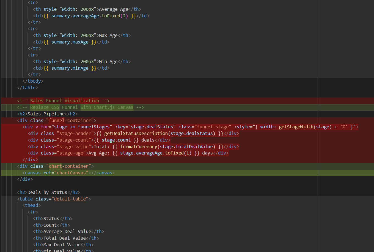
Task: Select 'detail-table' class name in the table tag
Action: click(70, 199)
